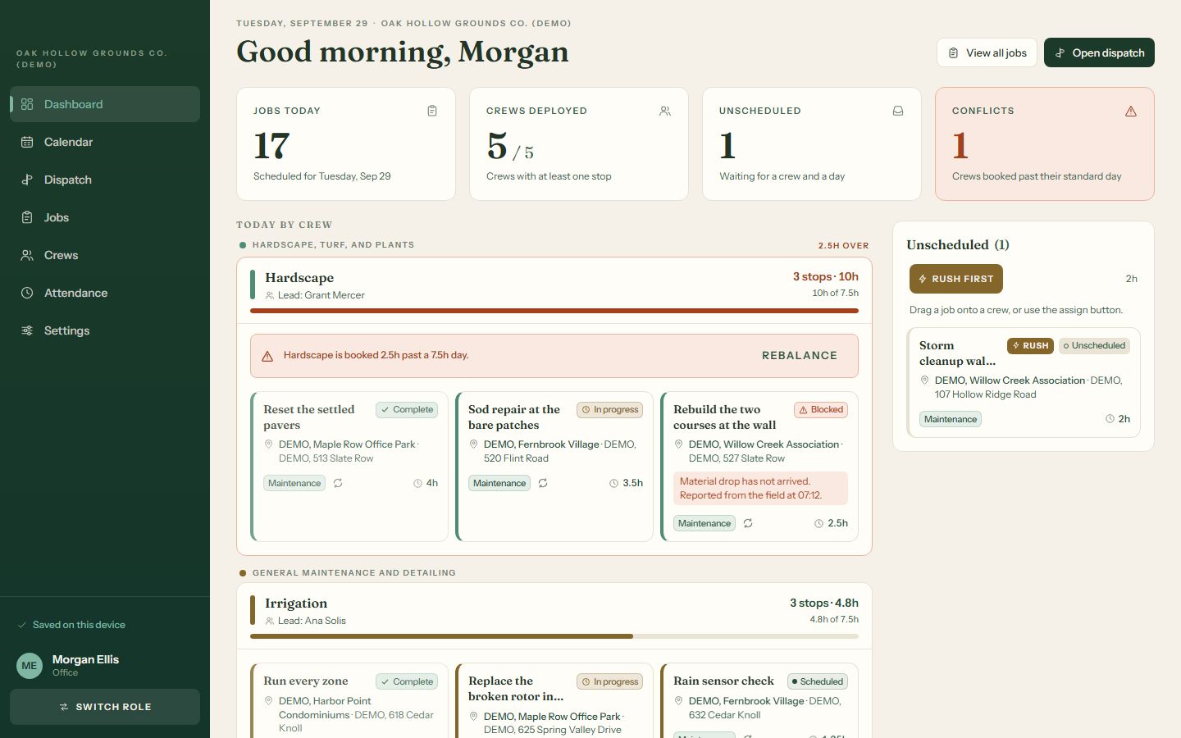Image resolution: width=1181 pixels, height=738 pixels.
Task: Click the Open dispatch button
Action: tap(1099, 52)
